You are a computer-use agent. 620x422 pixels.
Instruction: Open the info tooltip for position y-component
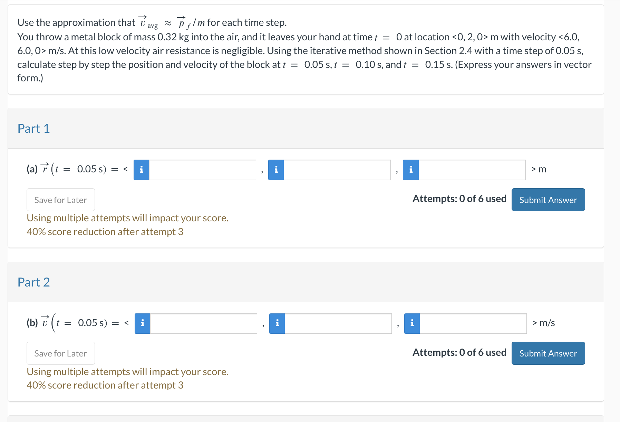point(276,169)
